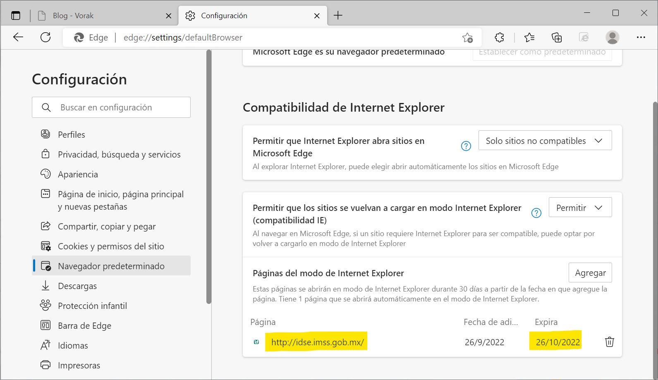
Task: Add page to favorites star icon
Action: coord(468,38)
